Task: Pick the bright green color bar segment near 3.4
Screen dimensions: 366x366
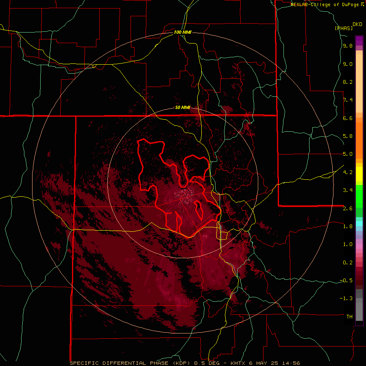Action: pos(359,196)
